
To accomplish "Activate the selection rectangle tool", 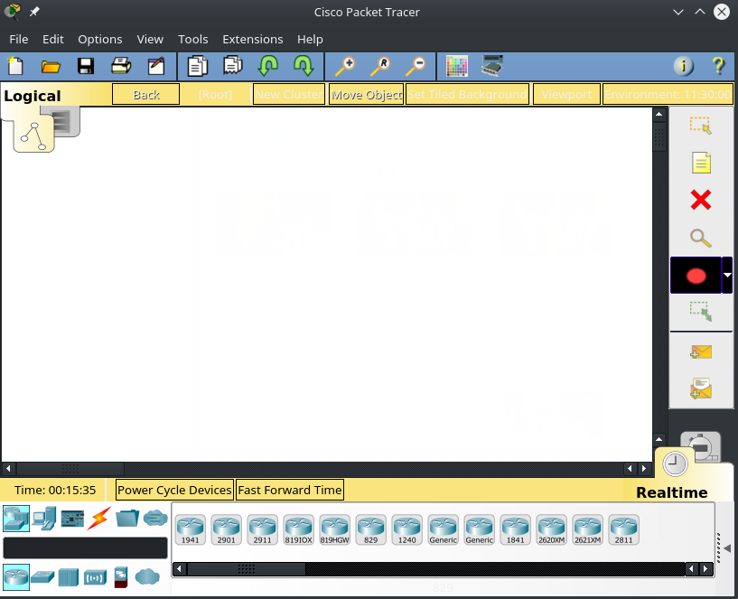I will click(701, 126).
